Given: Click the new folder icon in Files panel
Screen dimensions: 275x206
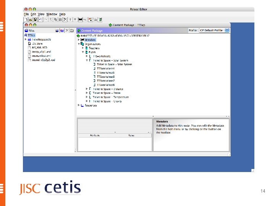Looking at the screenshot, I should pos(62,31).
